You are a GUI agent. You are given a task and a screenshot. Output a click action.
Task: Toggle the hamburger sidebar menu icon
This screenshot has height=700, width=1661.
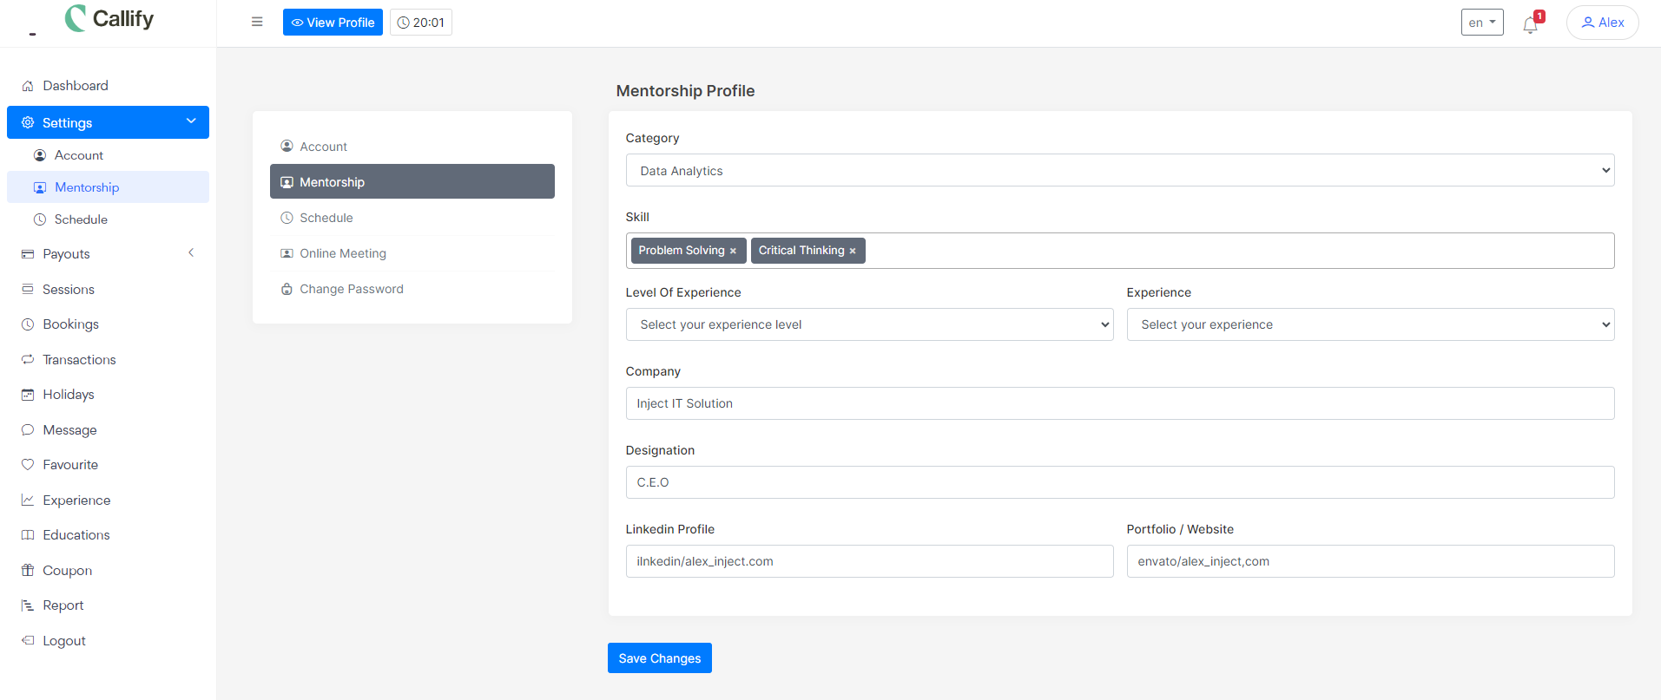pyautogui.click(x=257, y=22)
